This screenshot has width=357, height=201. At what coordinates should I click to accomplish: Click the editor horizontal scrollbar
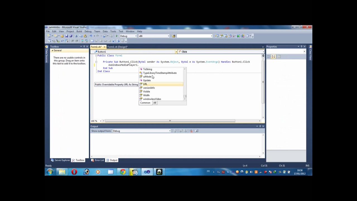[170, 121]
